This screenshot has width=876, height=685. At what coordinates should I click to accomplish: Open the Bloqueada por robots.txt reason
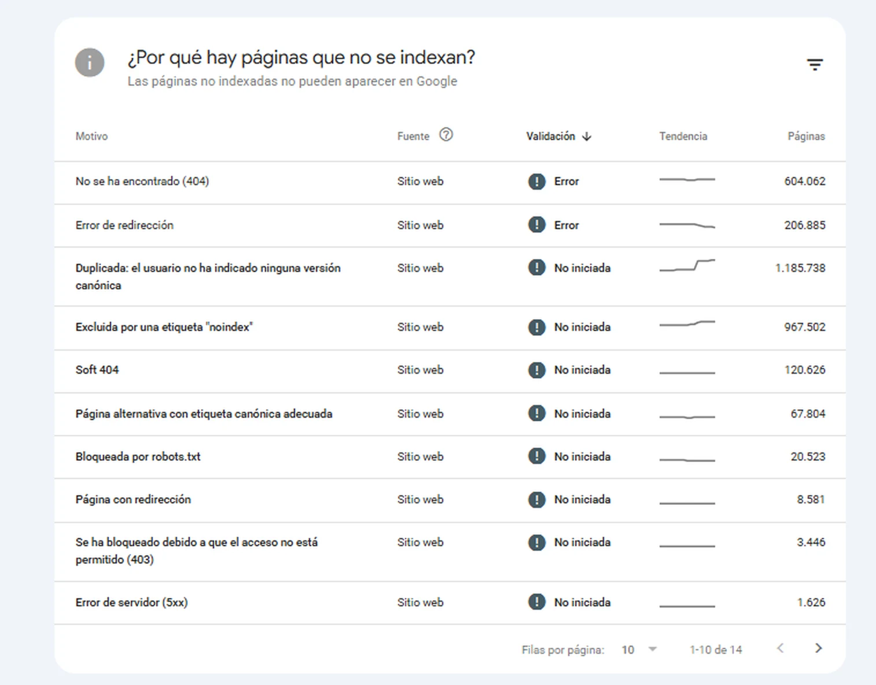(x=138, y=457)
